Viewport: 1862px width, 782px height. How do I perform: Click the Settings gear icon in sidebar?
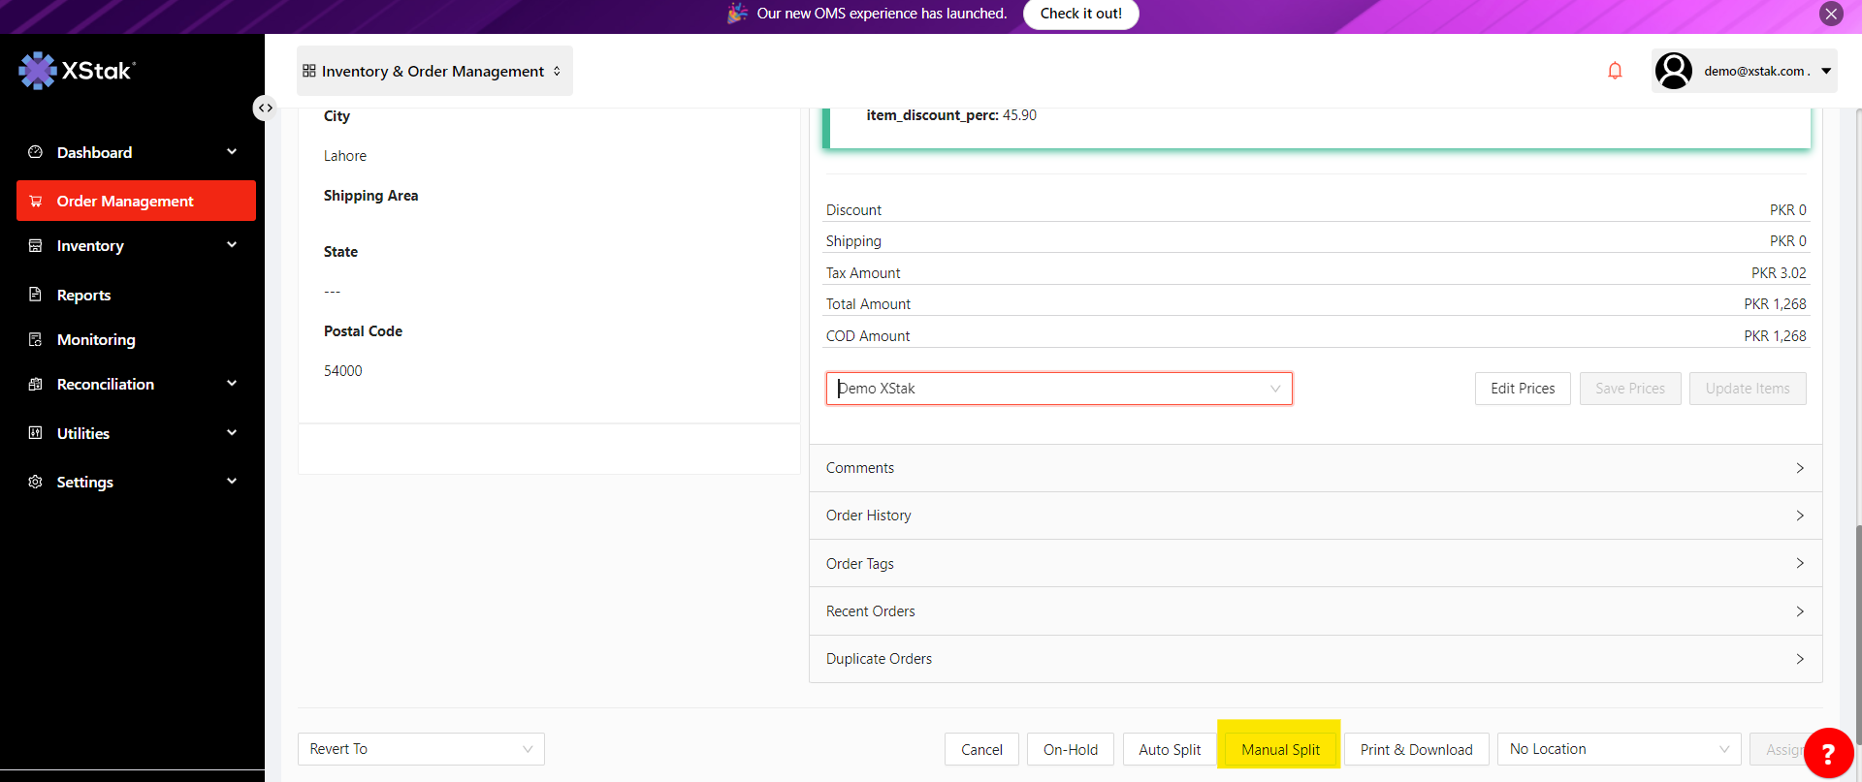tap(36, 482)
